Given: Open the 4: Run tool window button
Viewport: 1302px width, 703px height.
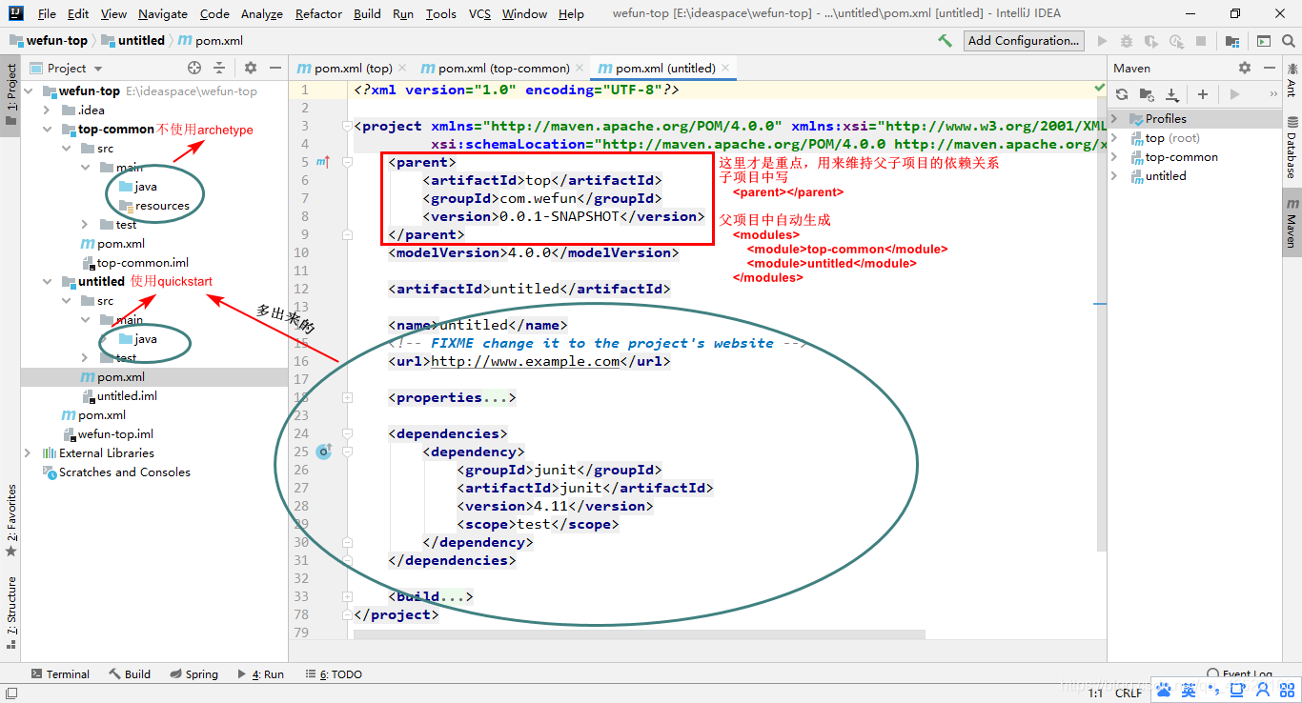Looking at the screenshot, I should point(261,674).
